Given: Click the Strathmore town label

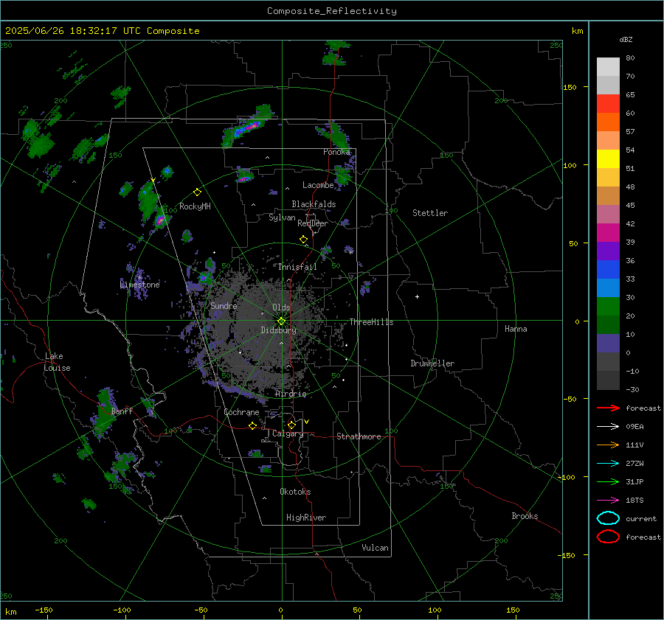Looking at the screenshot, I should click(x=359, y=436).
